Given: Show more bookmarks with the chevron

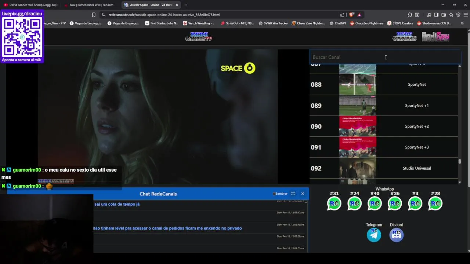Looking at the screenshot, I should point(462,23).
